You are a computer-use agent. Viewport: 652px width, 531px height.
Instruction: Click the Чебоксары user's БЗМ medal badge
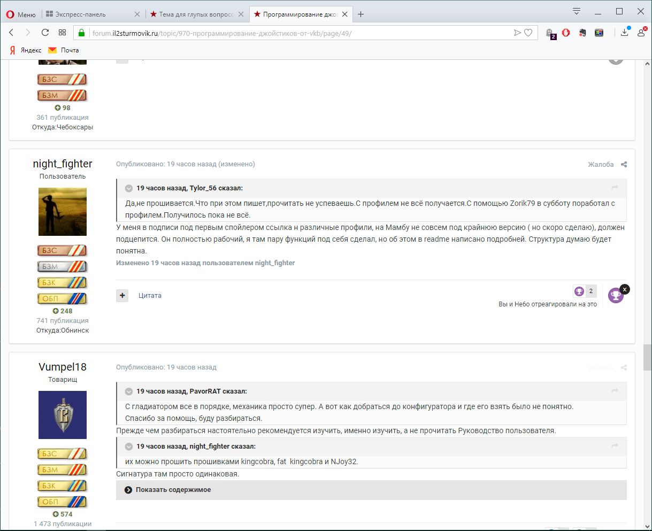pos(62,95)
